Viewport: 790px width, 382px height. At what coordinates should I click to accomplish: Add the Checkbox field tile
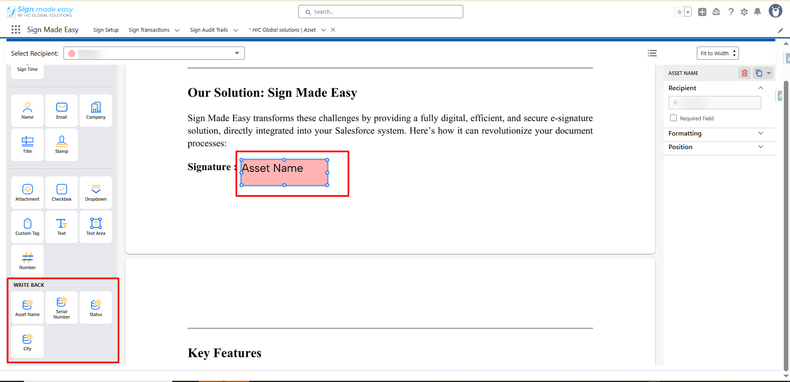pyautogui.click(x=62, y=192)
